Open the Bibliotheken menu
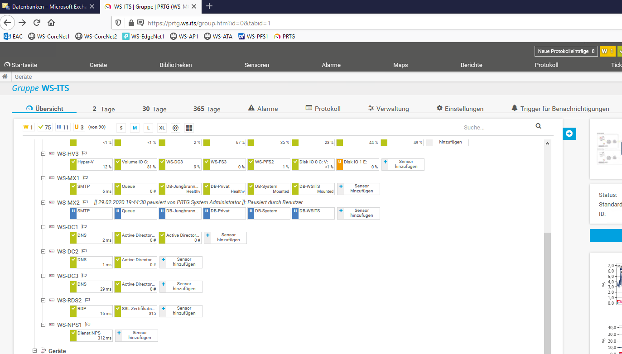 176,65
